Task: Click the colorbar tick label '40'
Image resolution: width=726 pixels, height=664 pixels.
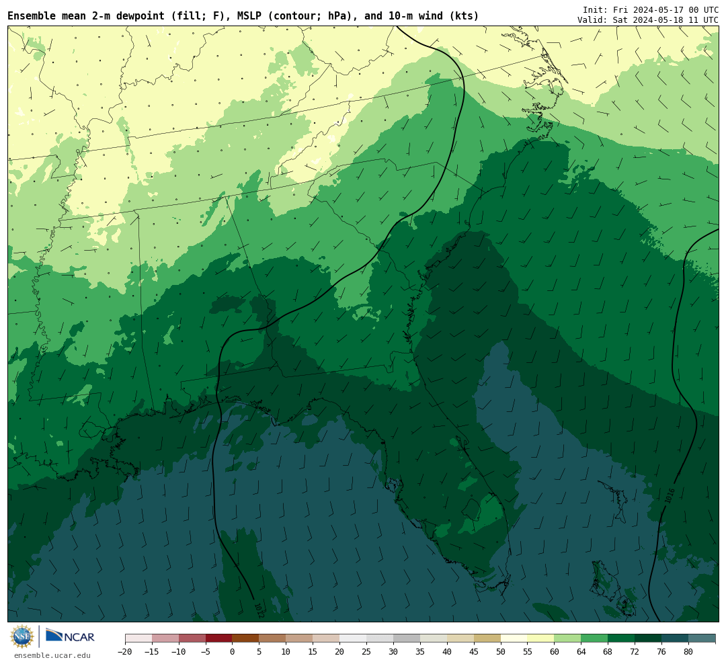Action: point(447,651)
